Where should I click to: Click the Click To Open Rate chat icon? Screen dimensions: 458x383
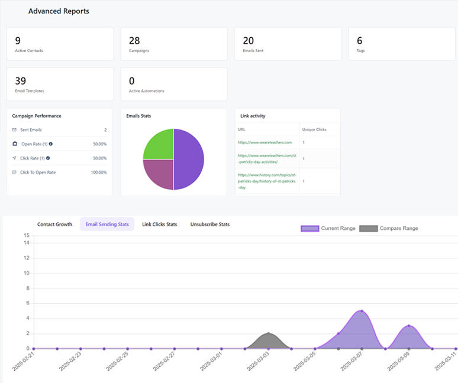tap(14, 172)
